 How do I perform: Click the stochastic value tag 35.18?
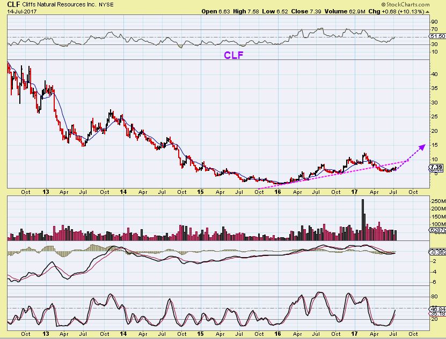click(438, 314)
